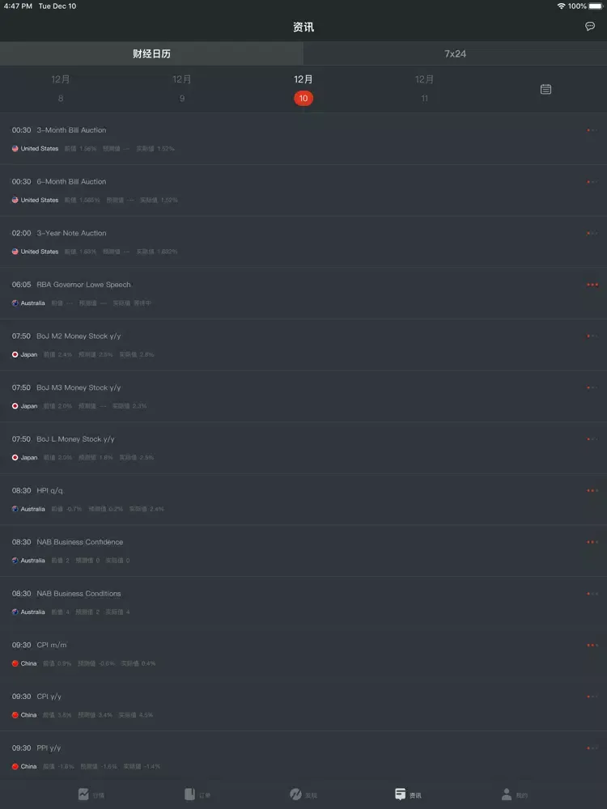Select the date 12月 8

[61, 89]
